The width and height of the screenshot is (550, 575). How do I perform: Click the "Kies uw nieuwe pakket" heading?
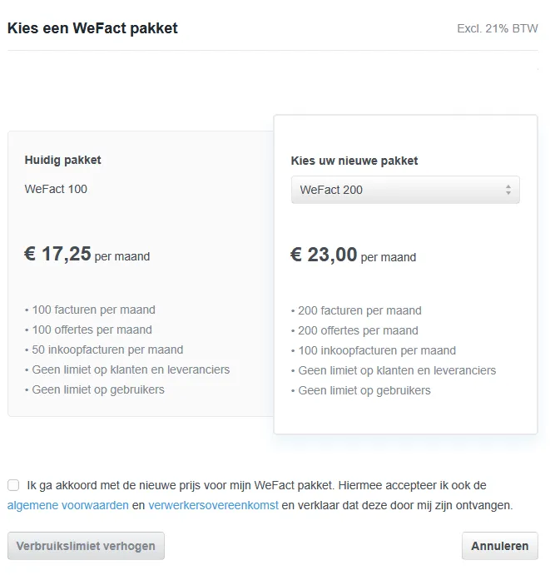tap(354, 161)
